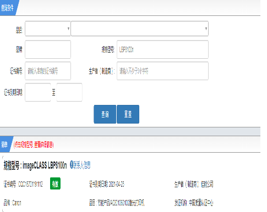Viewport: 267px width, 212px height.
Task: Click the 生产者(制造商) manufacturer input field
Action: (x=162, y=71)
